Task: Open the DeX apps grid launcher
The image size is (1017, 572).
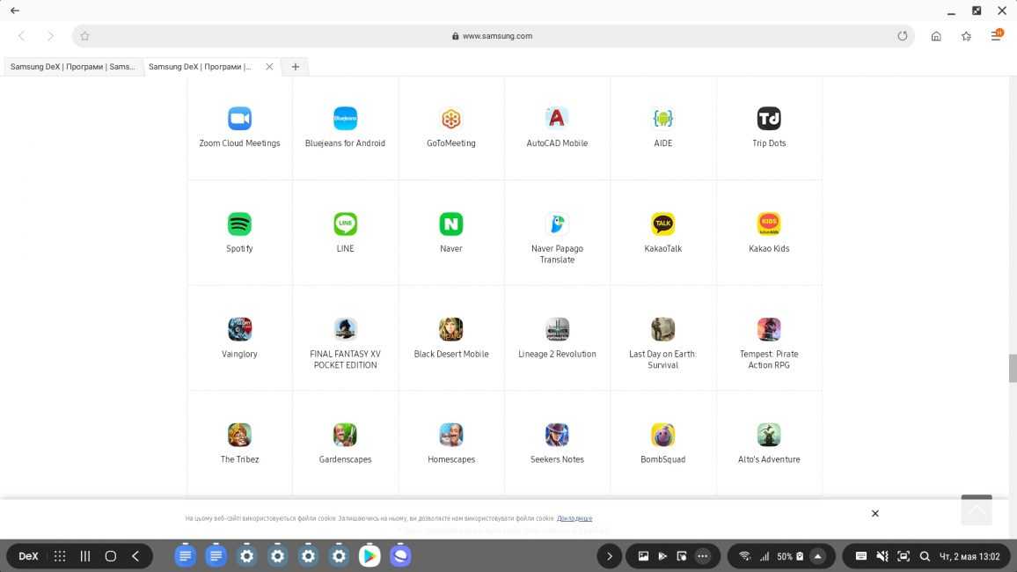Action: 60,556
